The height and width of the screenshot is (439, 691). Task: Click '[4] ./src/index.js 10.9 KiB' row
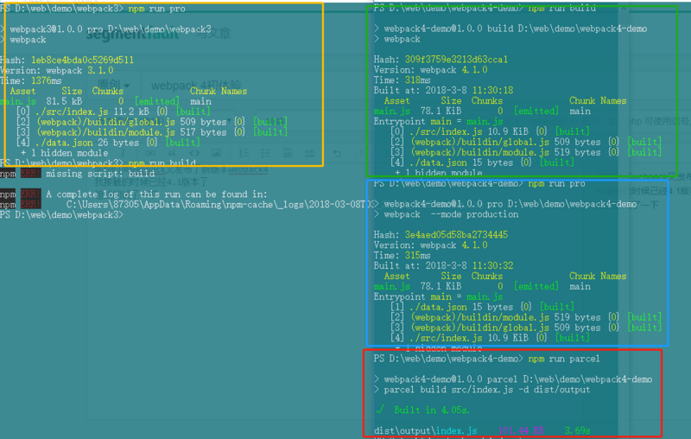pos(490,338)
